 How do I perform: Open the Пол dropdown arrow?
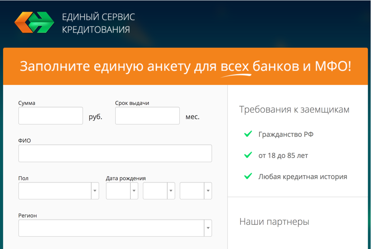(95, 191)
